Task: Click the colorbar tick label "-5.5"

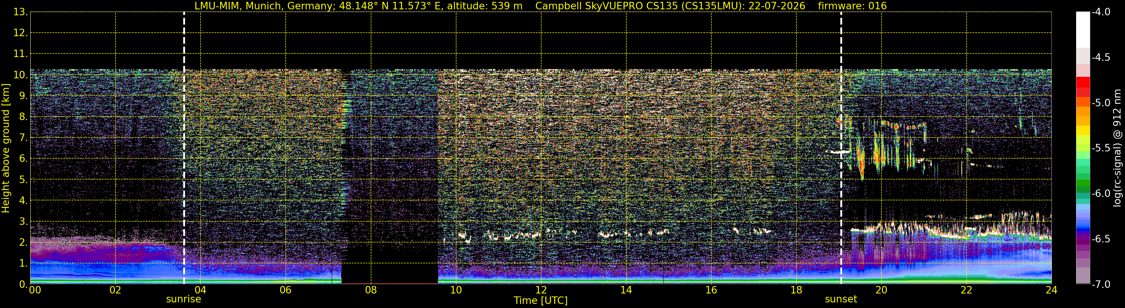Action: pos(1101,148)
